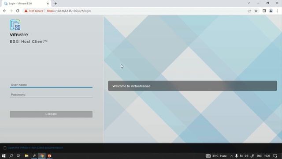Open File Explorer from the taskbar
This screenshot has height=159, width=282.
click(x=26, y=156)
